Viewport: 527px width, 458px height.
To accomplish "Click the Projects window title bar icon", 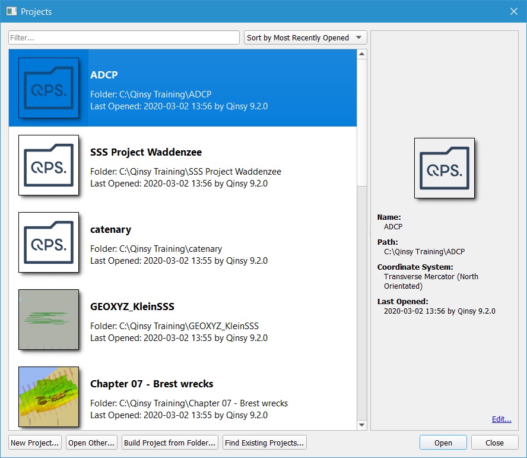I will pyautogui.click(x=11, y=11).
